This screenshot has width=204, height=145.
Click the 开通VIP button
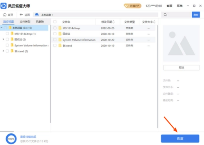click(133, 6)
